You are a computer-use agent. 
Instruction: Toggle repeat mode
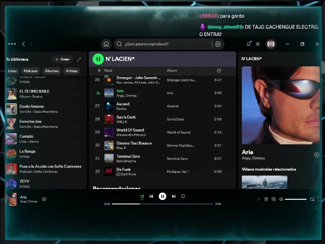[x=183, y=196]
